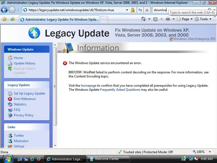Expand the Tools menu dropdown arrow

[210, 19]
